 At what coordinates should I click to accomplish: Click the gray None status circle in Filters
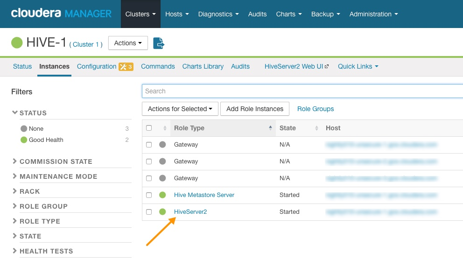pos(24,128)
